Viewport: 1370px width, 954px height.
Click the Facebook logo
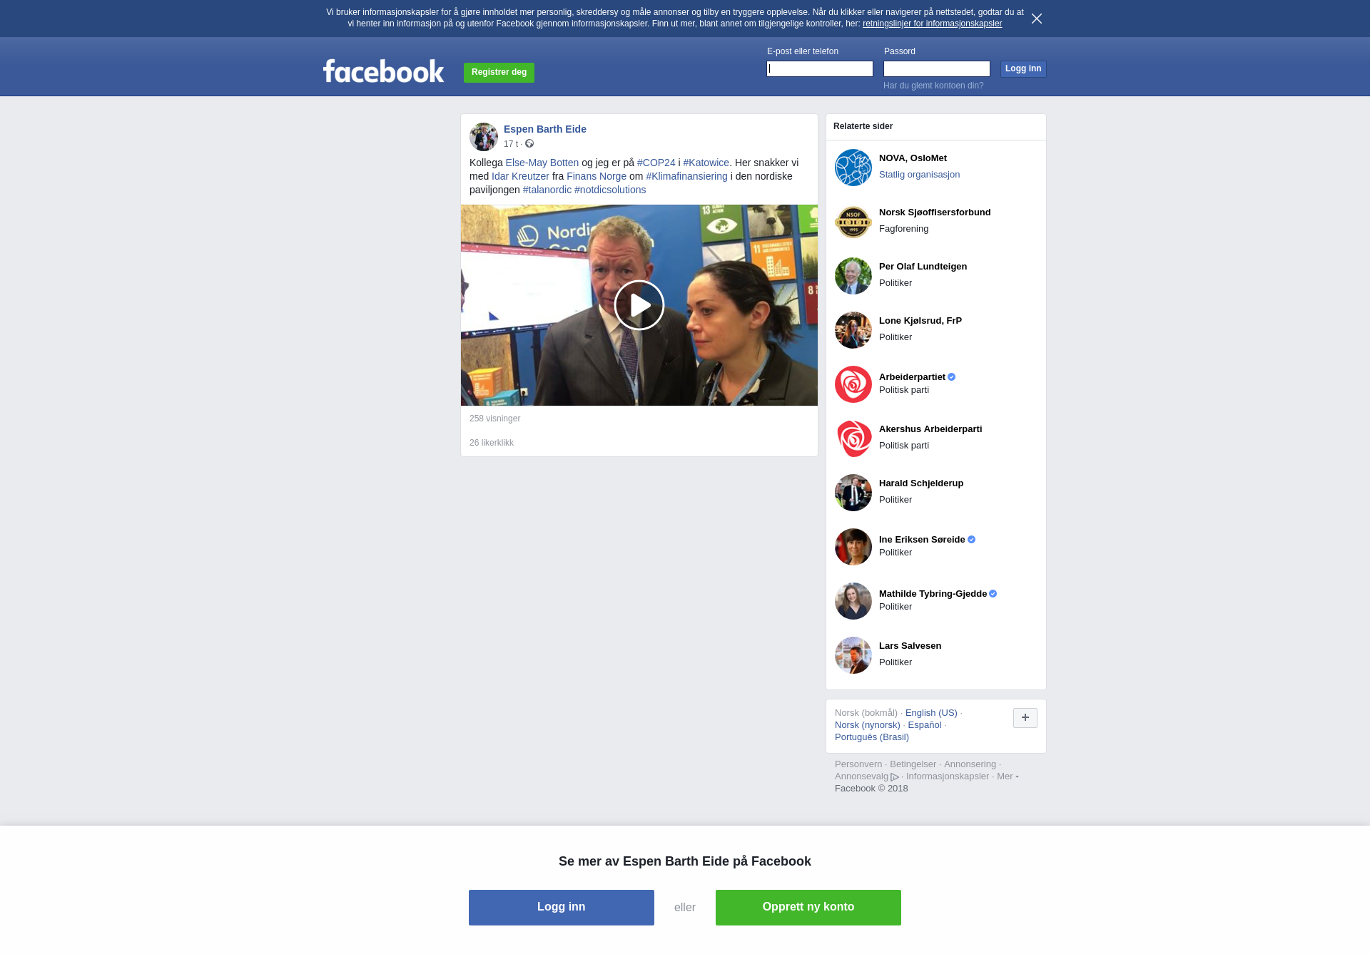click(384, 71)
